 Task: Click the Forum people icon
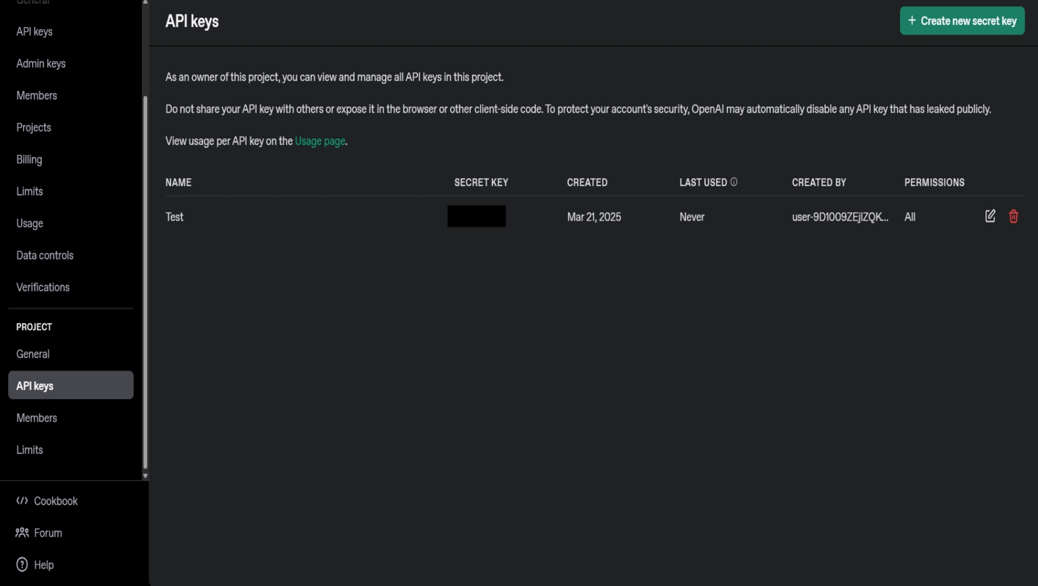[x=22, y=533]
